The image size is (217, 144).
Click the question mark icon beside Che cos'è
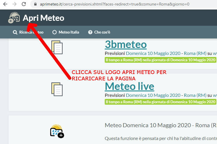coord(90,32)
